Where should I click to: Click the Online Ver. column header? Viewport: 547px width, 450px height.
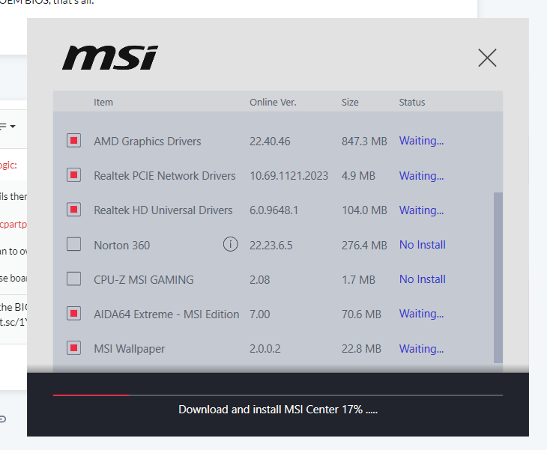click(x=273, y=102)
